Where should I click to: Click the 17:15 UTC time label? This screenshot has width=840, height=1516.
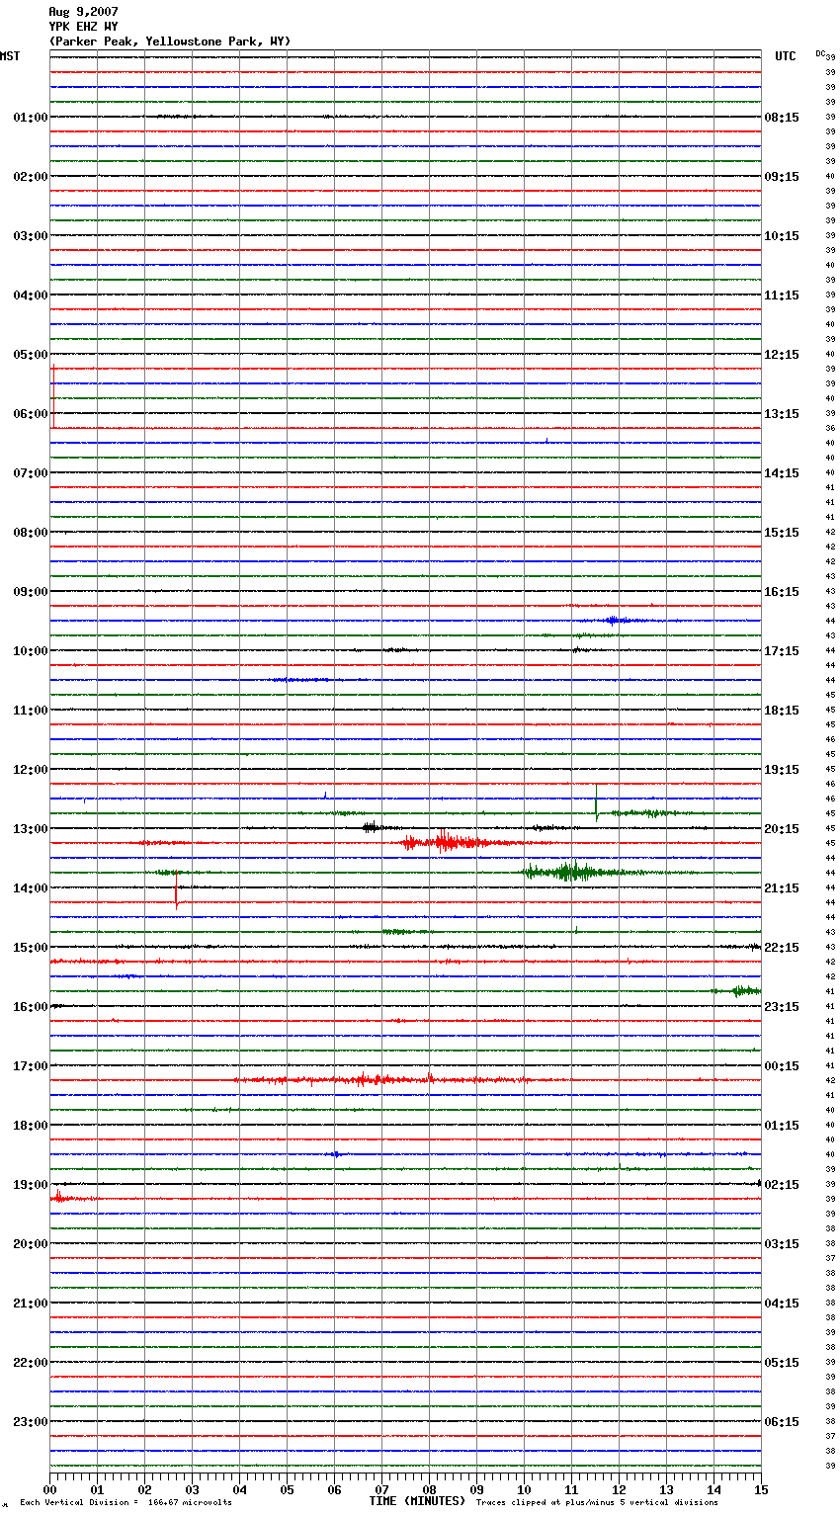782,651
